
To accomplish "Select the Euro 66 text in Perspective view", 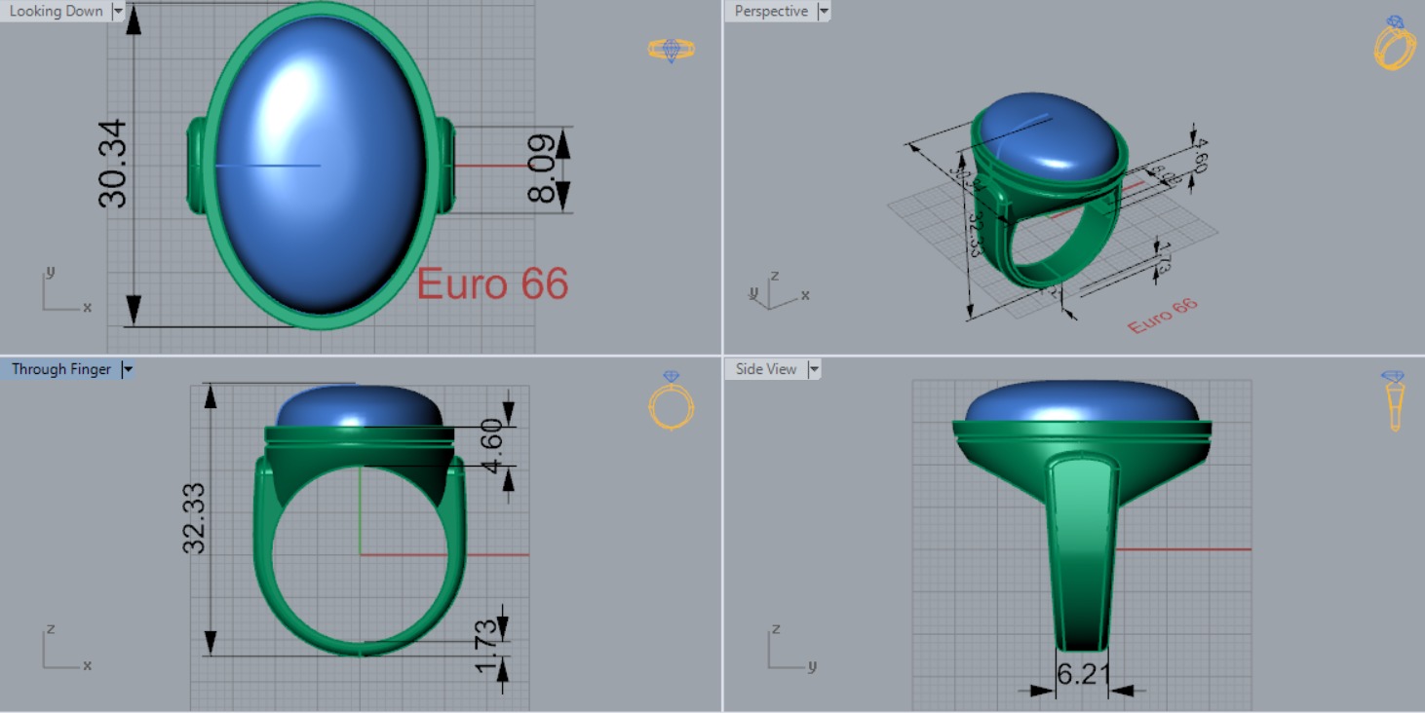I will point(1163,317).
